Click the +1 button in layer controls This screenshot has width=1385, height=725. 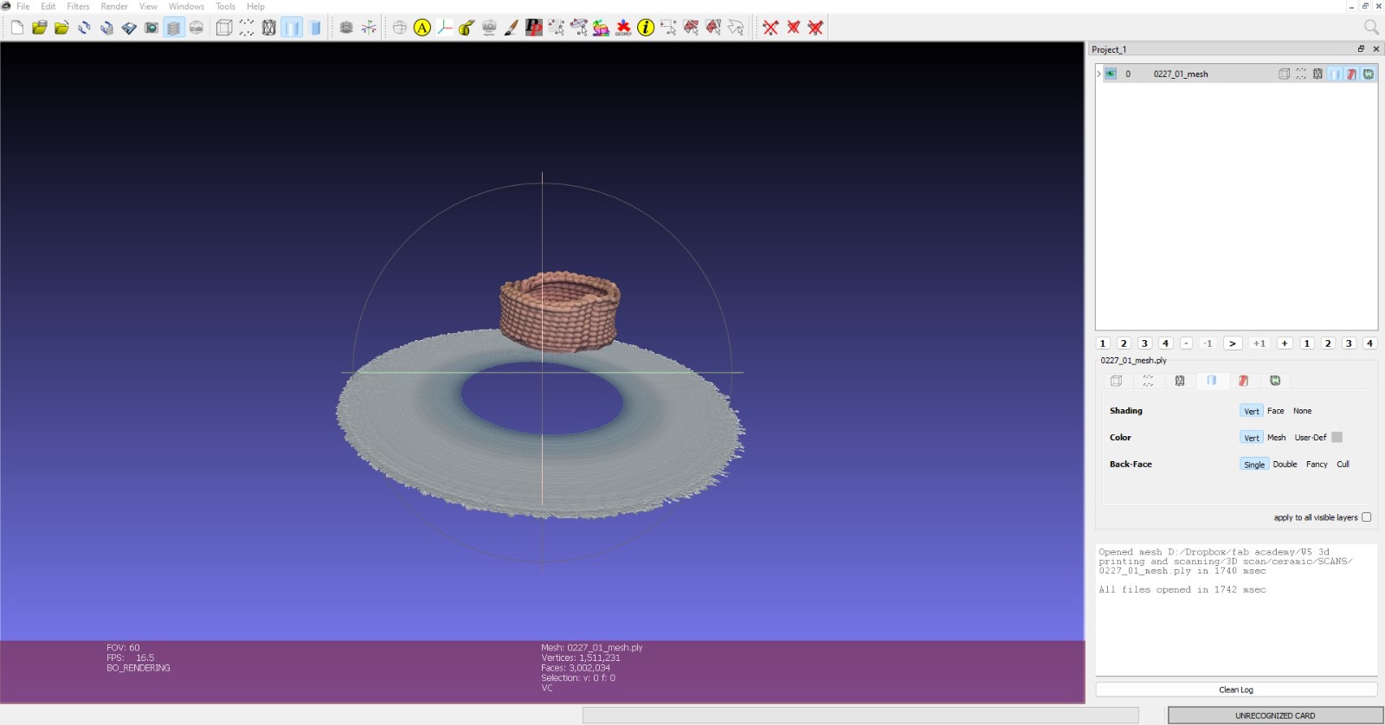click(x=1259, y=343)
